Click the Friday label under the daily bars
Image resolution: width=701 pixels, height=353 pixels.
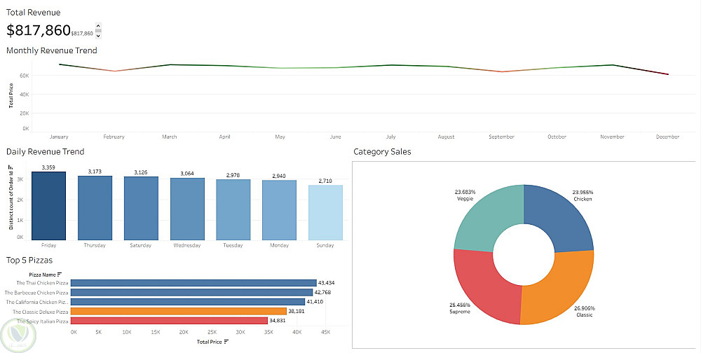[49, 245]
